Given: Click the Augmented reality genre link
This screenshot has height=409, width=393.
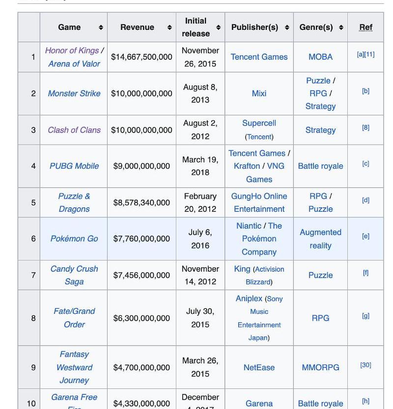Looking at the screenshot, I should coord(320,239).
